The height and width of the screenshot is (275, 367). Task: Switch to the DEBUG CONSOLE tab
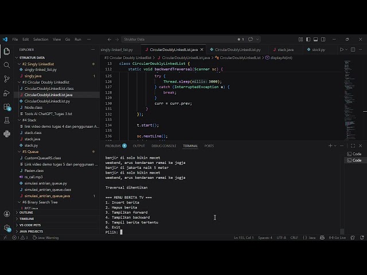[164, 146]
